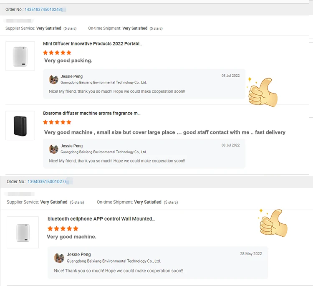This screenshot has height=286, width=313.
Task: Click the star rating under Mini Diffuser title
Action: [x=57, y=53]
